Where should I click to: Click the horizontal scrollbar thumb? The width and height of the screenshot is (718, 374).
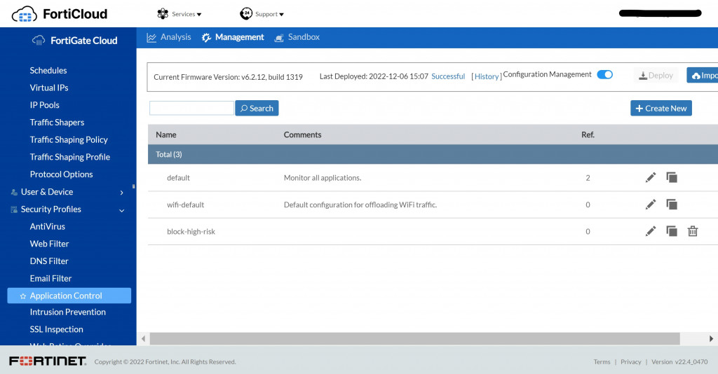(x=414, y=339)
